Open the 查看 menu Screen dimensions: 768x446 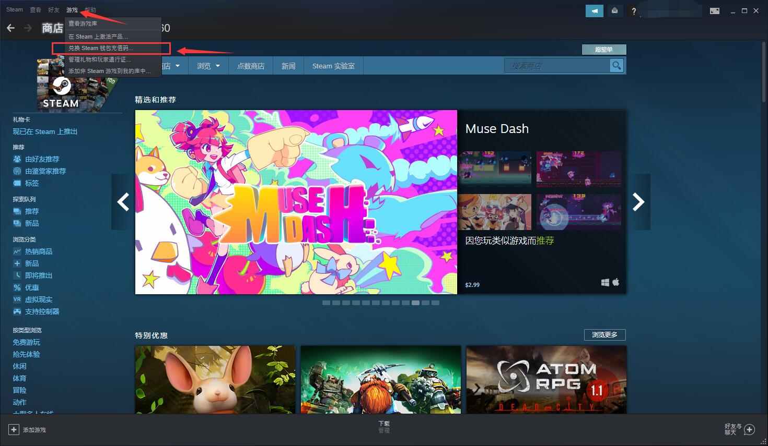tap(36, 10)
